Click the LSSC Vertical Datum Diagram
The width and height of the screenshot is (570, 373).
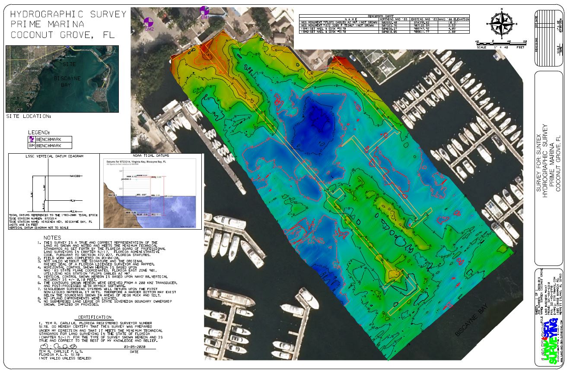pyautogui.click(x=54, y=191)
